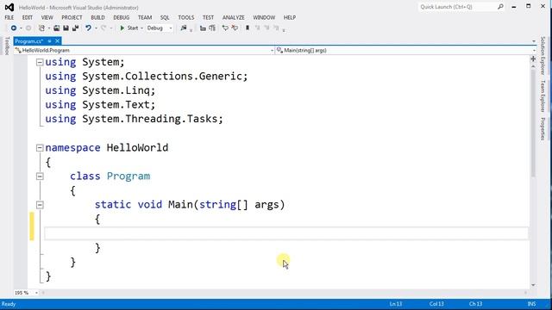Open the Start button dropdown arrow

click(141, 28)
